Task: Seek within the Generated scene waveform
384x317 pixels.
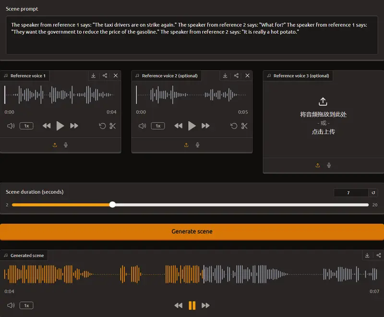Action: [x=191, y=274]
